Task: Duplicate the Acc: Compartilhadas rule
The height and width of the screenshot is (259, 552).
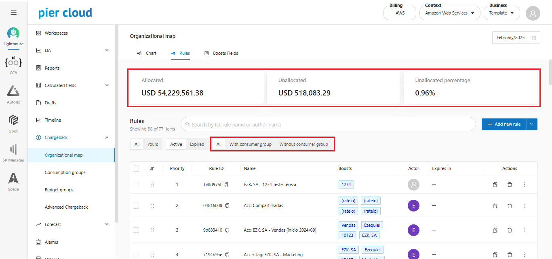Action: (495, 206)
